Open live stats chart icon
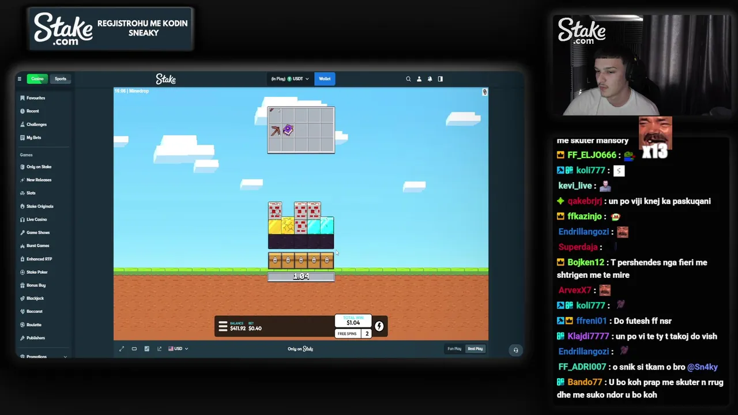This screenshot has height=415, width=738. [146, 349]
